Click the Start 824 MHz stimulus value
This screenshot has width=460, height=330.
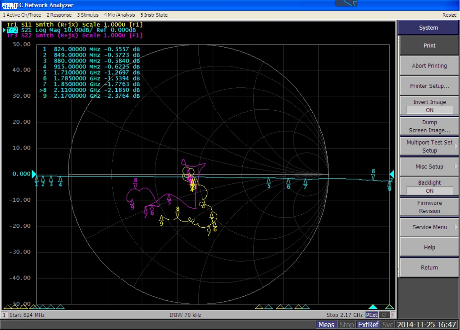[27, 315]
